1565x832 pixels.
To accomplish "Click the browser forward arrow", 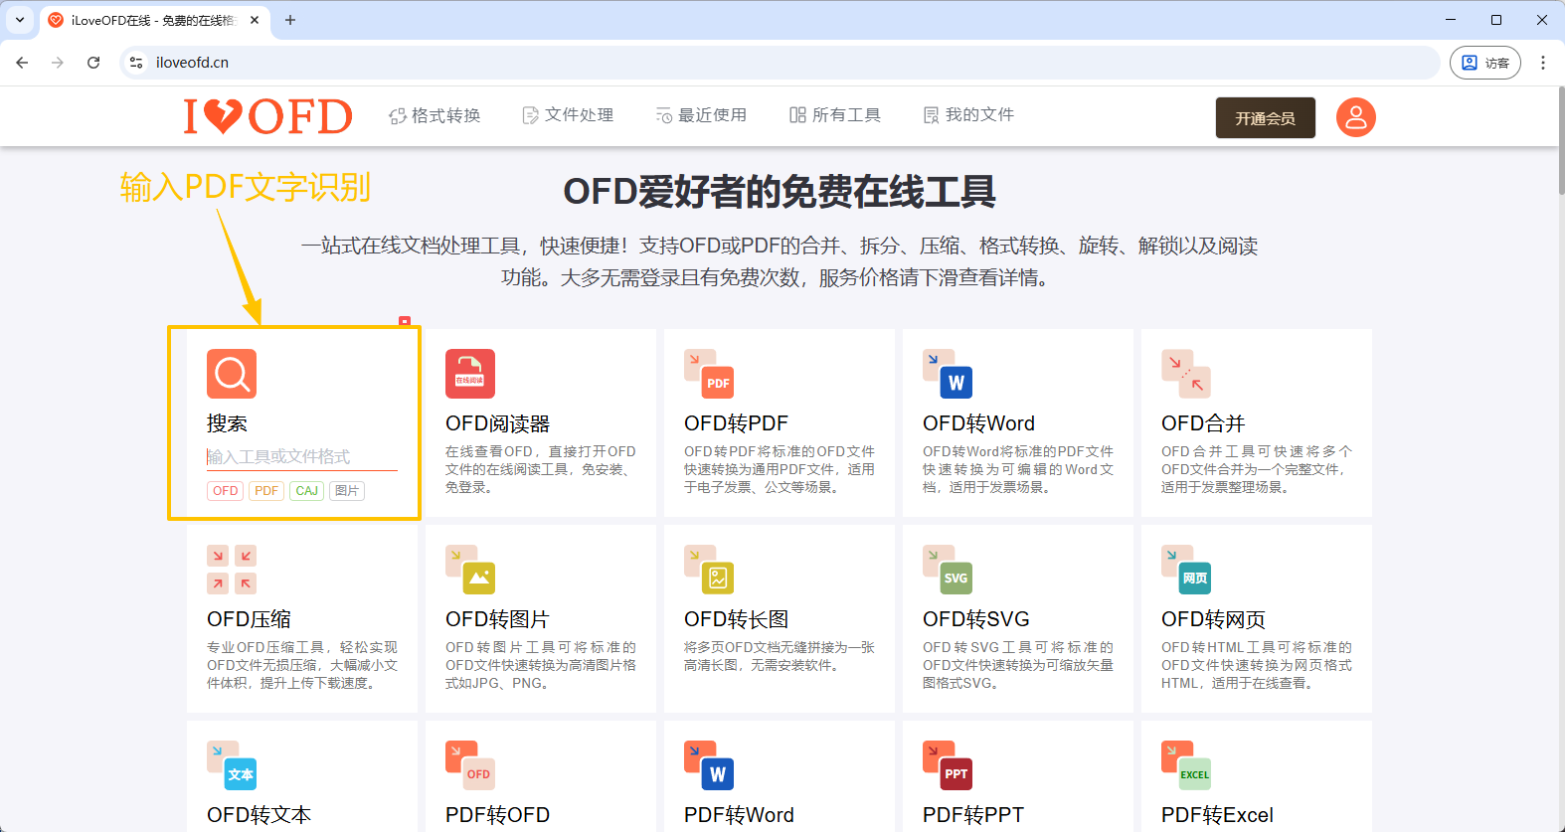I will tap(58, 63).
